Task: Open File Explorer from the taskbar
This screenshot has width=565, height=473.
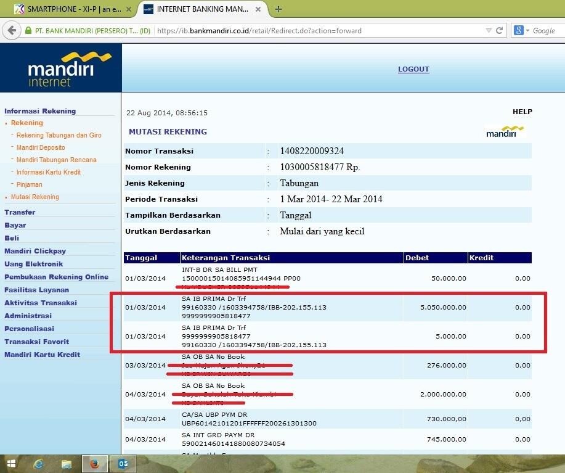Action: pos(67,464)
